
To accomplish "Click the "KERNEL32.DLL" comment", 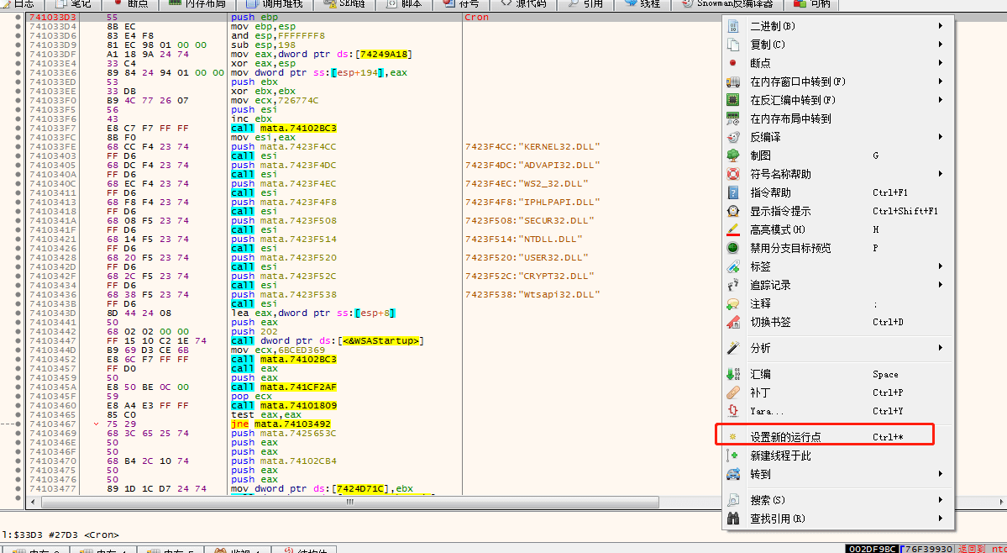I will pyautogui.click(x=532, y=147).
